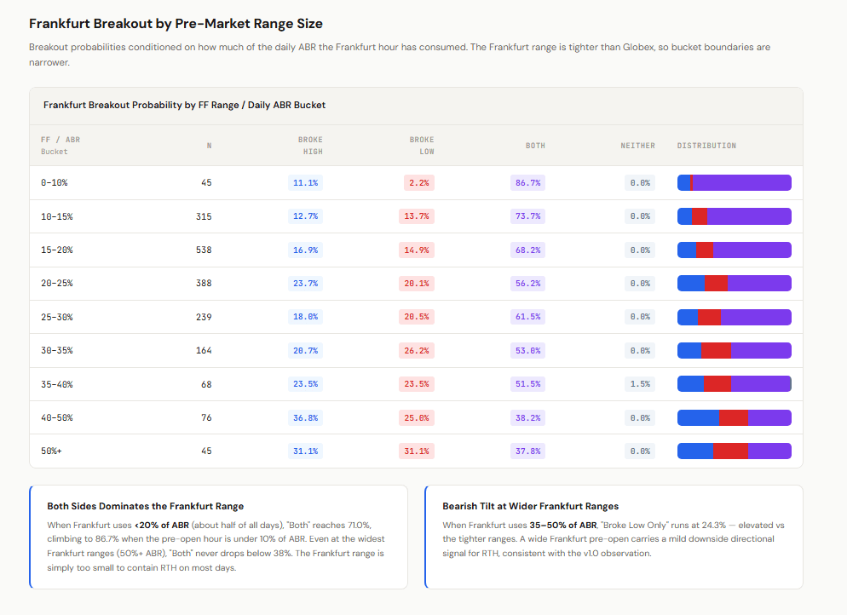Click the 0-10% row distribution bar

(x=735, y=182)
